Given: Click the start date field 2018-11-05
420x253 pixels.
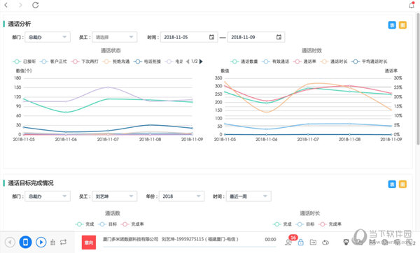Looking at the screenshot, I should (x=189, y=37).
